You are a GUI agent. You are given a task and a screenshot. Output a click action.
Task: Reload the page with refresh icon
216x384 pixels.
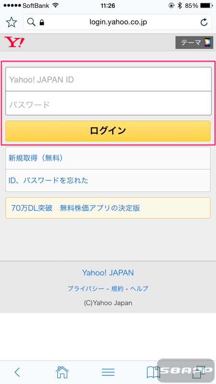tap(204, 23)
